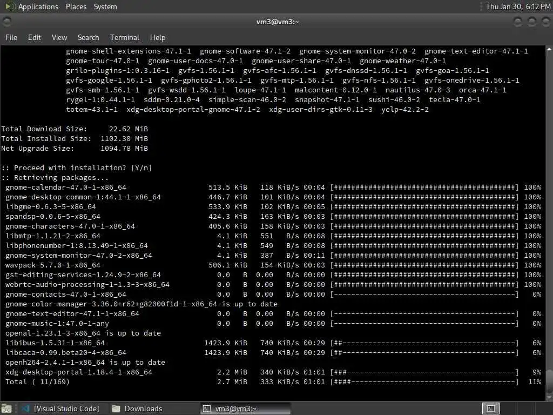Screen dimensions: 553x415
Task: Click the 'Retrieving packages...' line
Action: [55, 177]
